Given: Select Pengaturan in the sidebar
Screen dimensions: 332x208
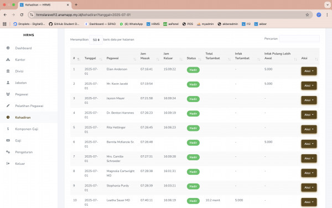Looking at the screenshot, I should click(24, 152).
